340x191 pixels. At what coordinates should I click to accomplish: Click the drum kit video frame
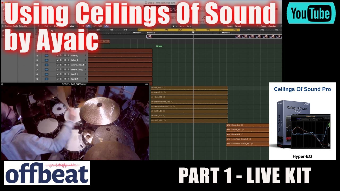(x=75, y=123)
